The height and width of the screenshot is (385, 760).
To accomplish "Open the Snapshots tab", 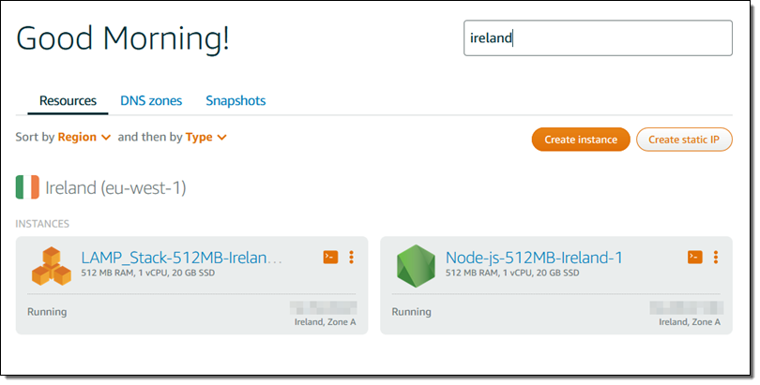I will pyautogui.click(x=236, y=100).
